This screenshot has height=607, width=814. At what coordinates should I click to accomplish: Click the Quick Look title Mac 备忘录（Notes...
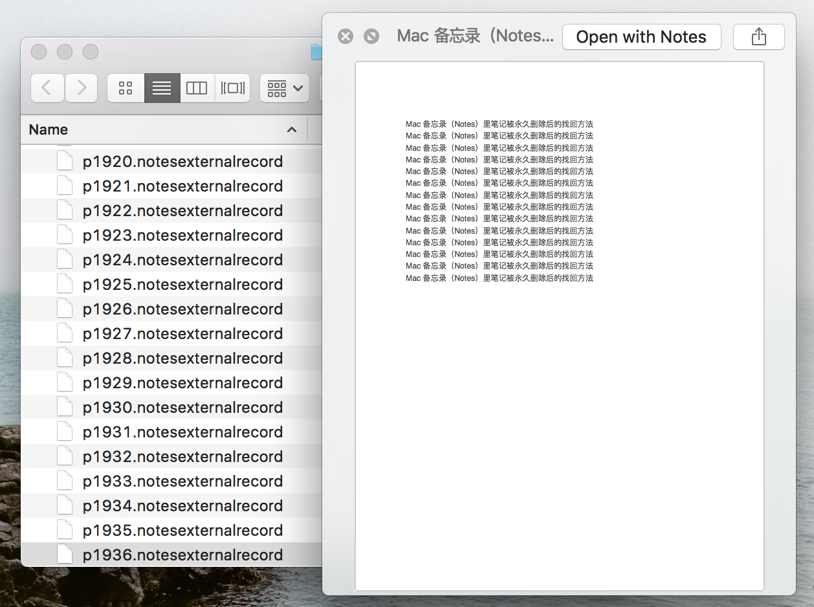[476, 36]
